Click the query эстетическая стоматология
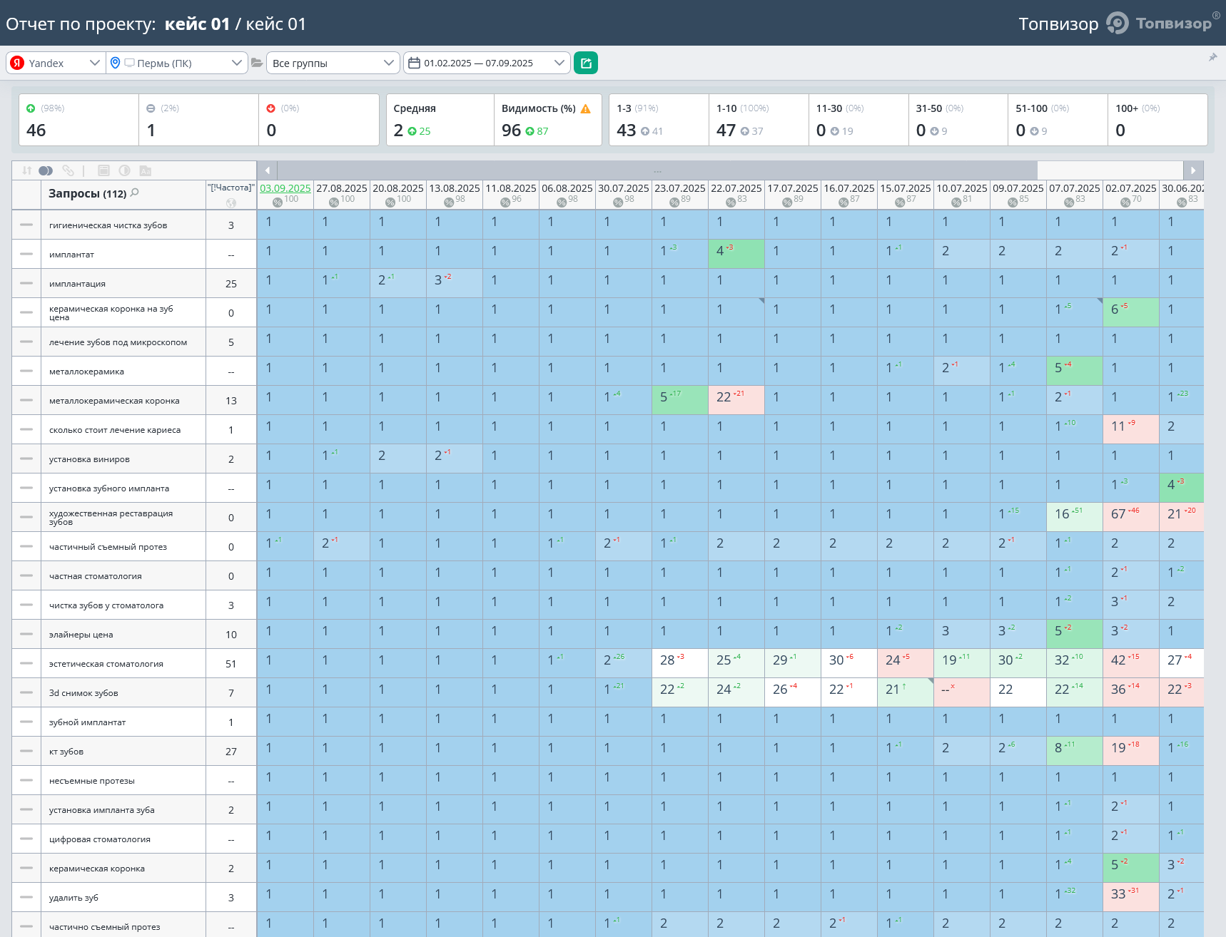Screen dimensions: 1226x937 click(106, 663)
